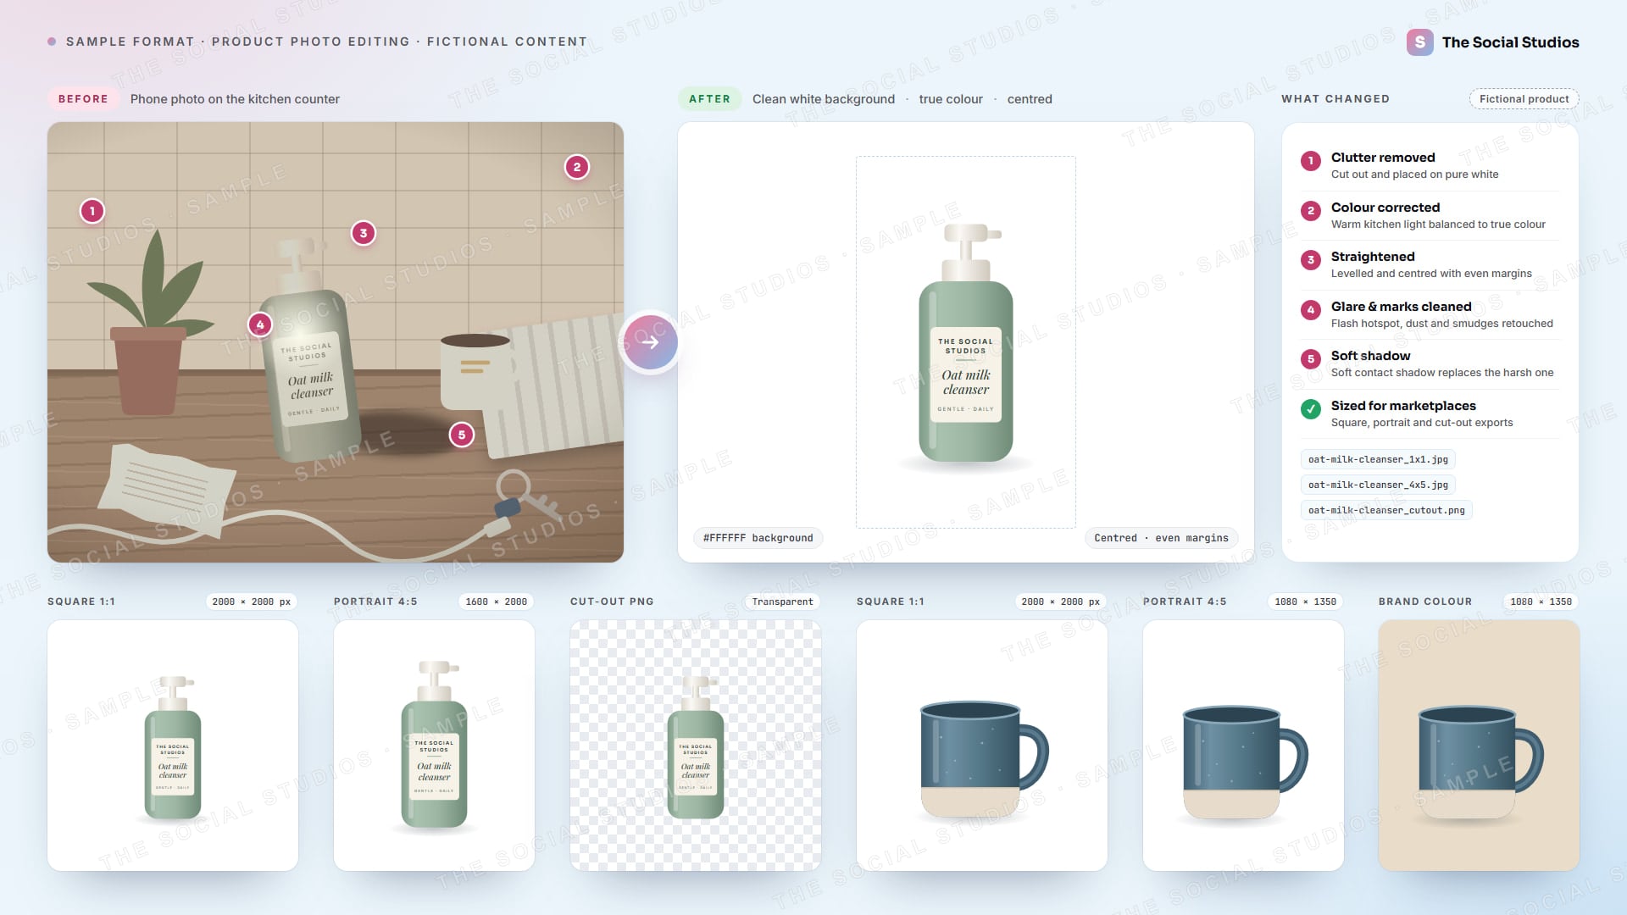
Task: Click the Soft shadow heading
Action: pos(1371,356)
